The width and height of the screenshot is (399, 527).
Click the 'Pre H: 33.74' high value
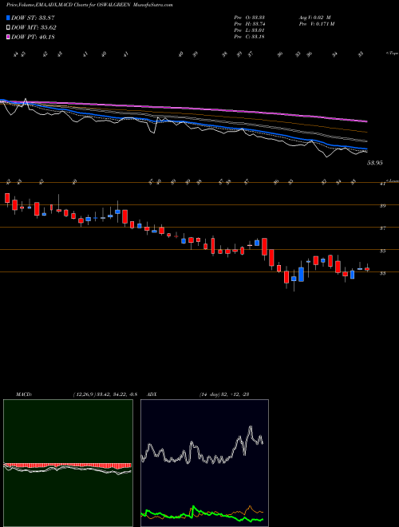pos(249,24)
